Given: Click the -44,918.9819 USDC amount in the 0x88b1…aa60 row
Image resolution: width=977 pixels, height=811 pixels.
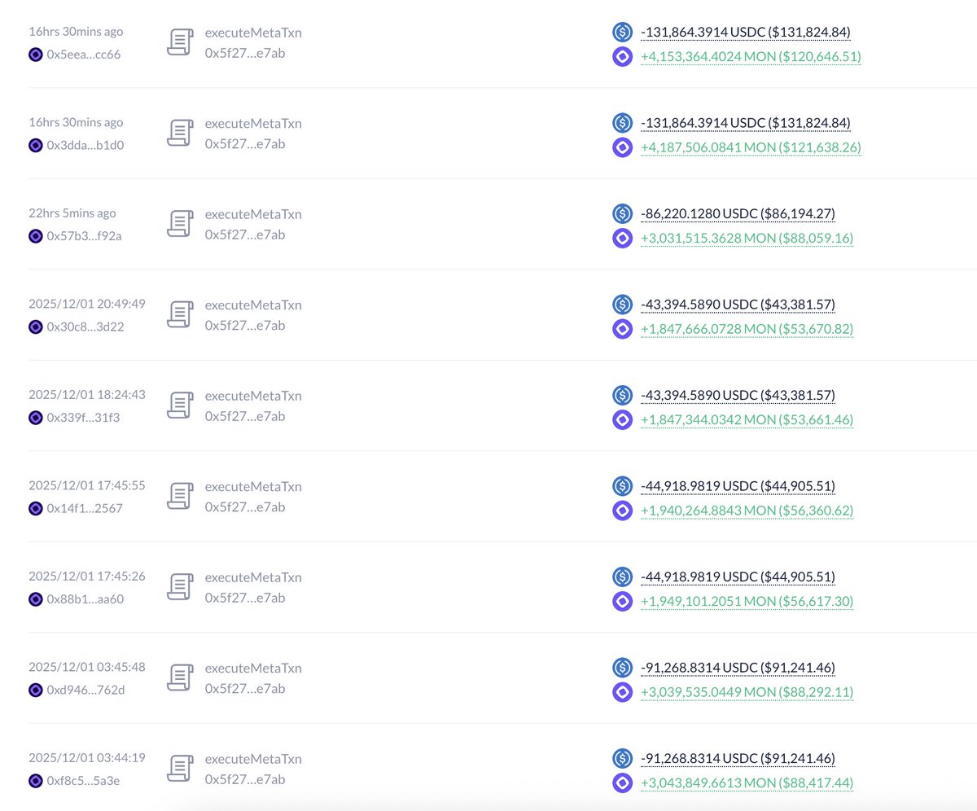Looking at the screenshot, I should (738, 576).
